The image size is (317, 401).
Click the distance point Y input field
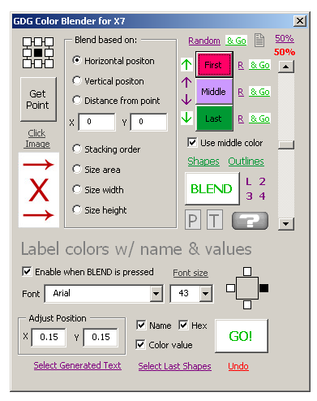[148, 122]
